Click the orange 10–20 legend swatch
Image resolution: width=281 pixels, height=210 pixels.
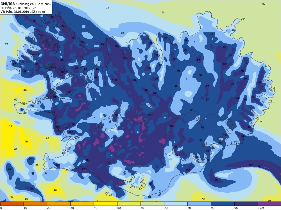coord(35,204)
